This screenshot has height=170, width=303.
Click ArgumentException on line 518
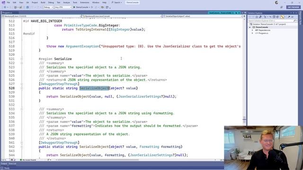[82, 46]
